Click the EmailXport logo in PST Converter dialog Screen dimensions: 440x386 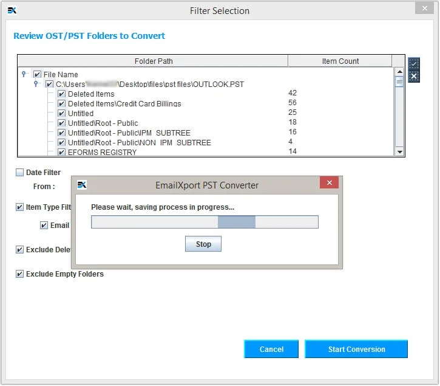tap(82, 185)
